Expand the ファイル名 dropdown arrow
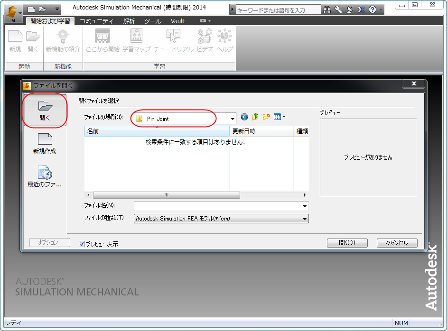 (x=305, y=206)
